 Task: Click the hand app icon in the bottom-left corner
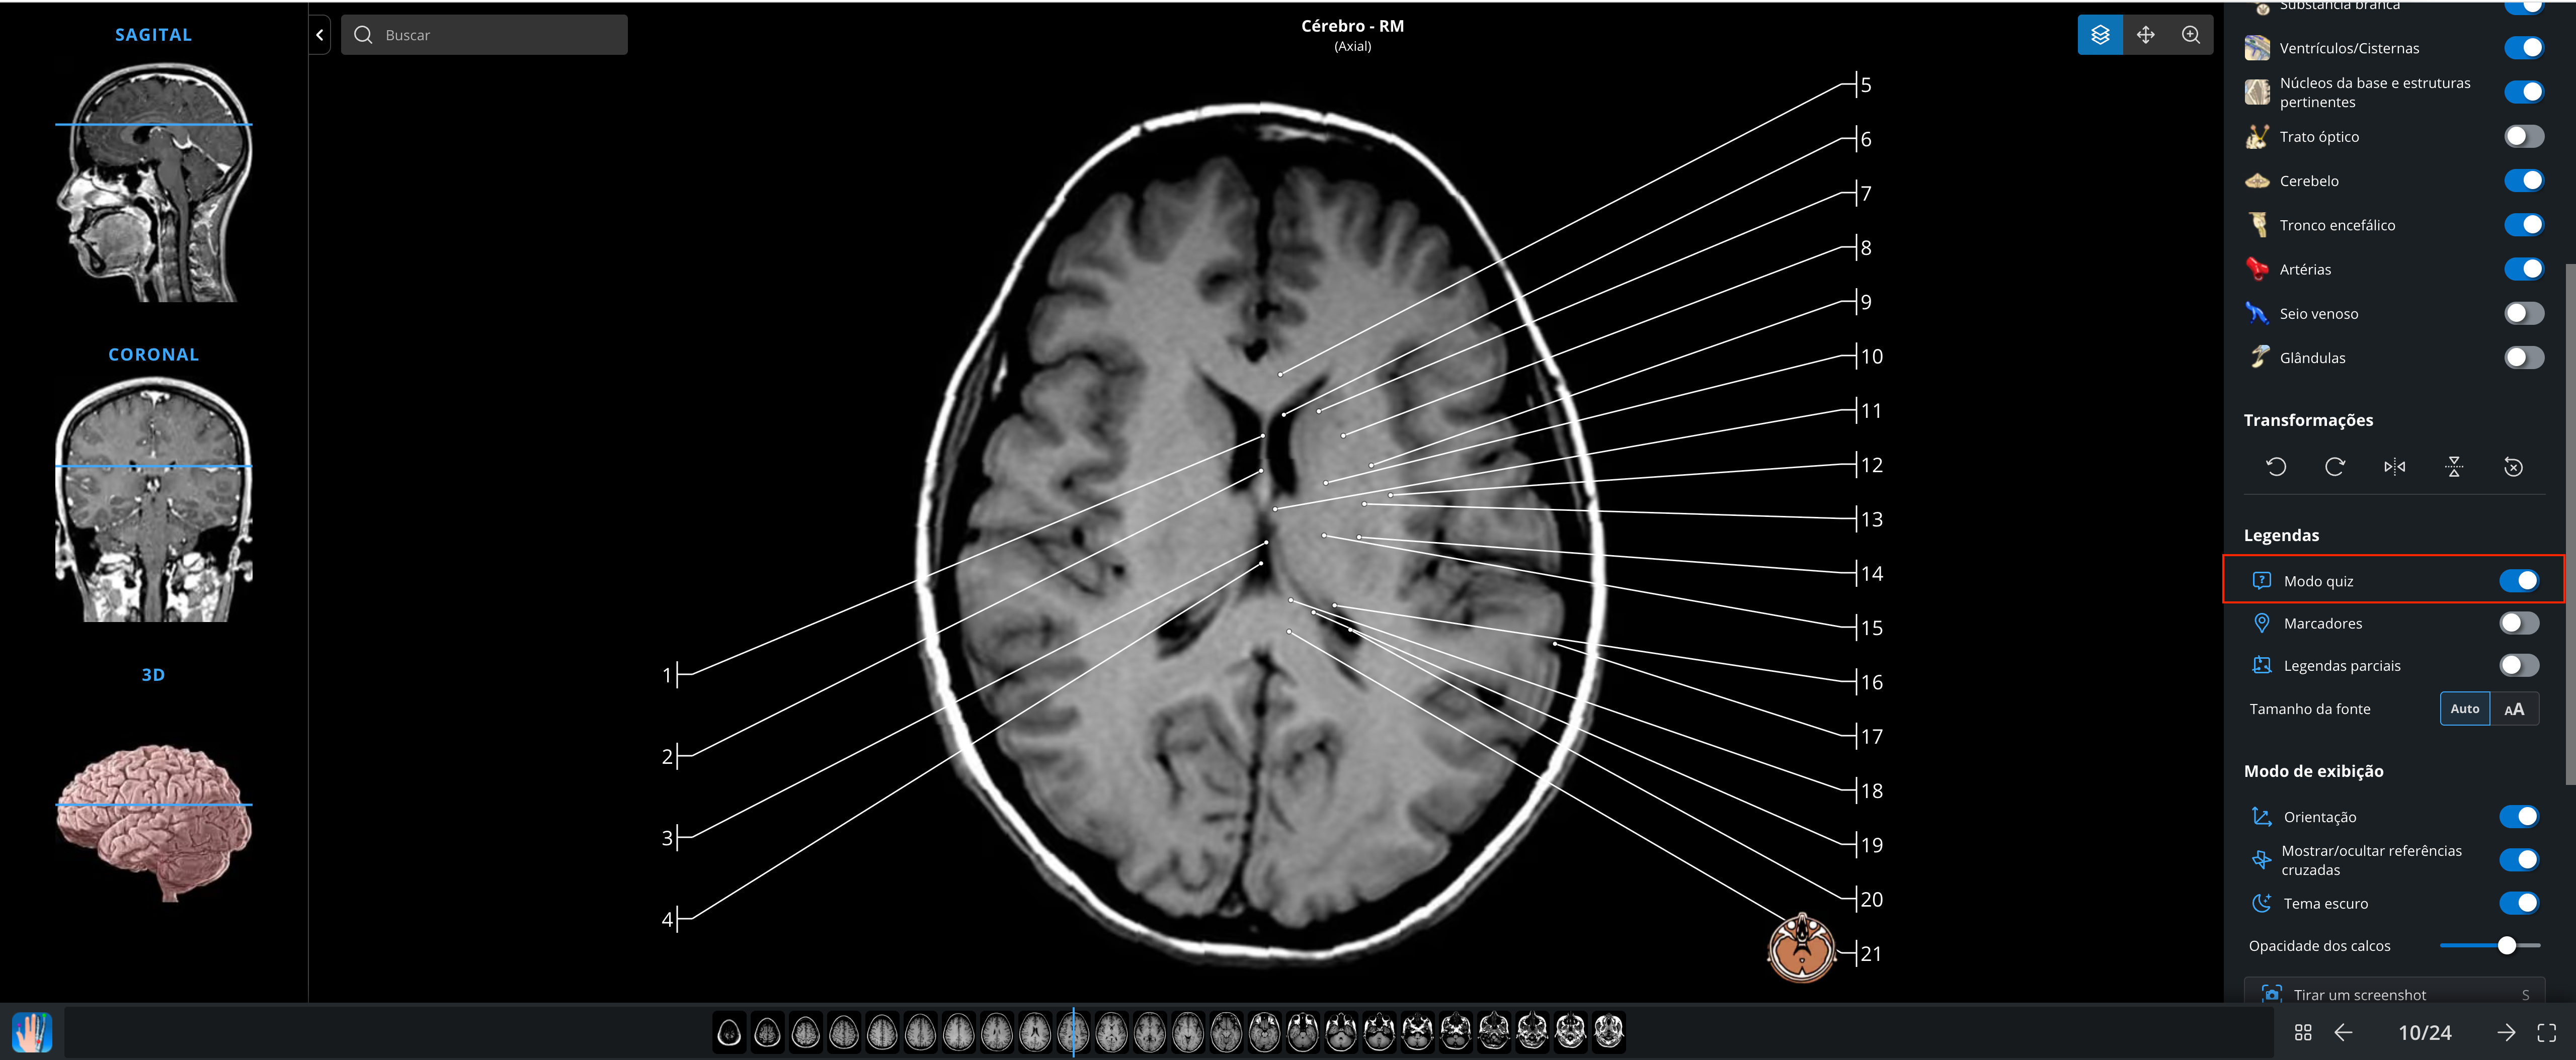32,1031
